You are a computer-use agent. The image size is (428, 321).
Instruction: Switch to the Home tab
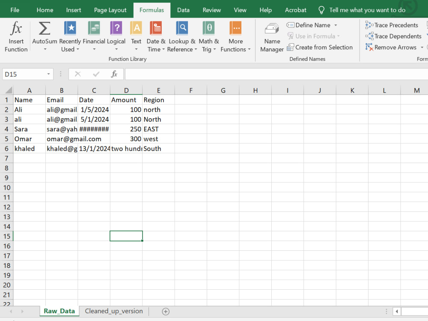45,10
